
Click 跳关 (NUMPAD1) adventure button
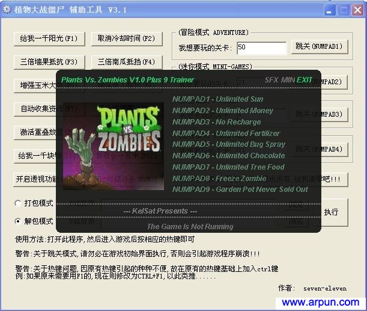click(320, 47)
